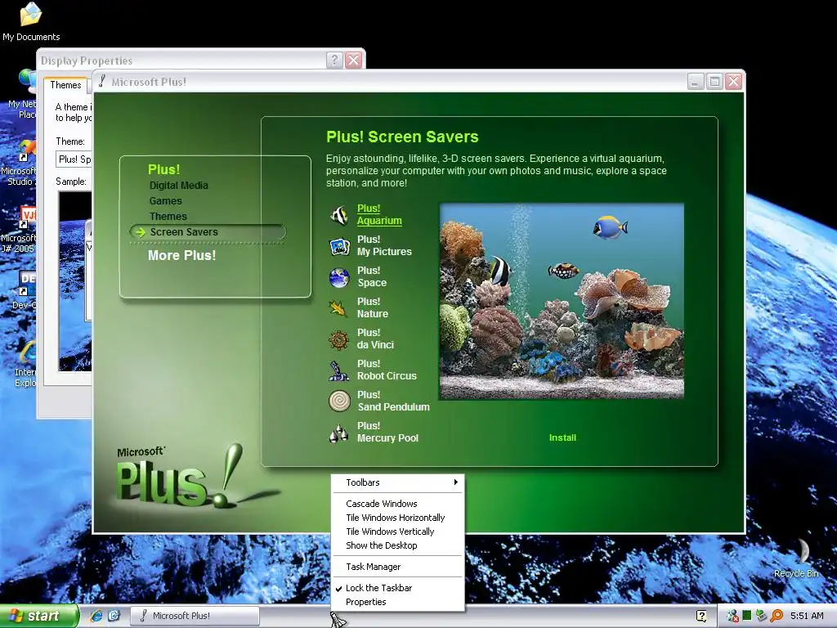The width and height of the screenshot is (837, 628).
Task: Select Screen Savers in Plus! menu
Action: pos(208,231)
